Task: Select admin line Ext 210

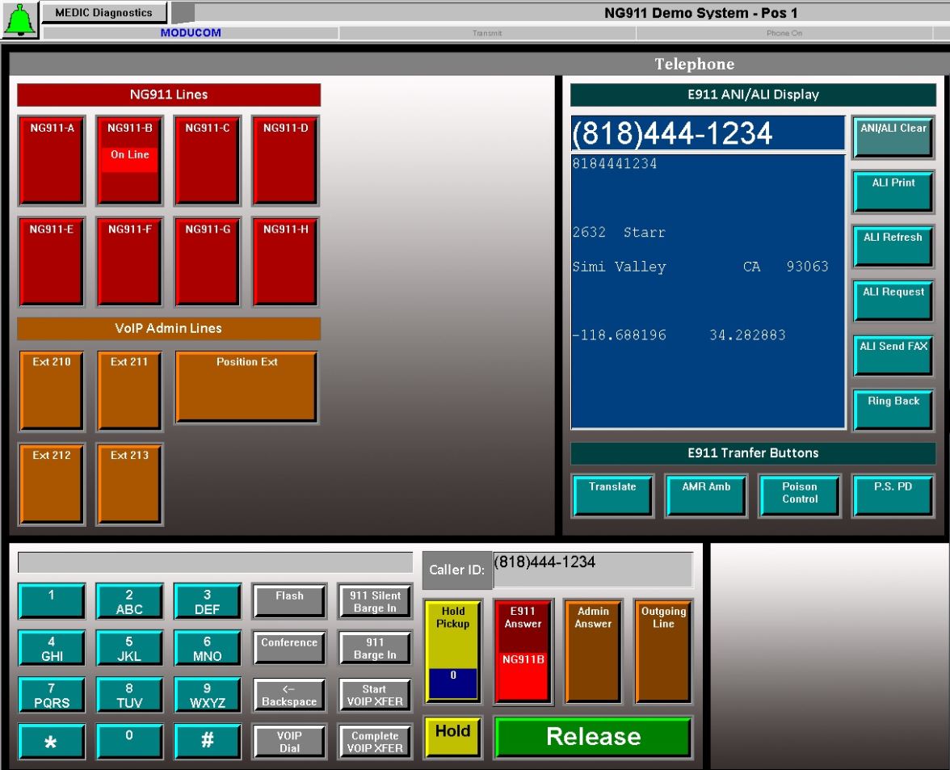Action: (51, 389)
